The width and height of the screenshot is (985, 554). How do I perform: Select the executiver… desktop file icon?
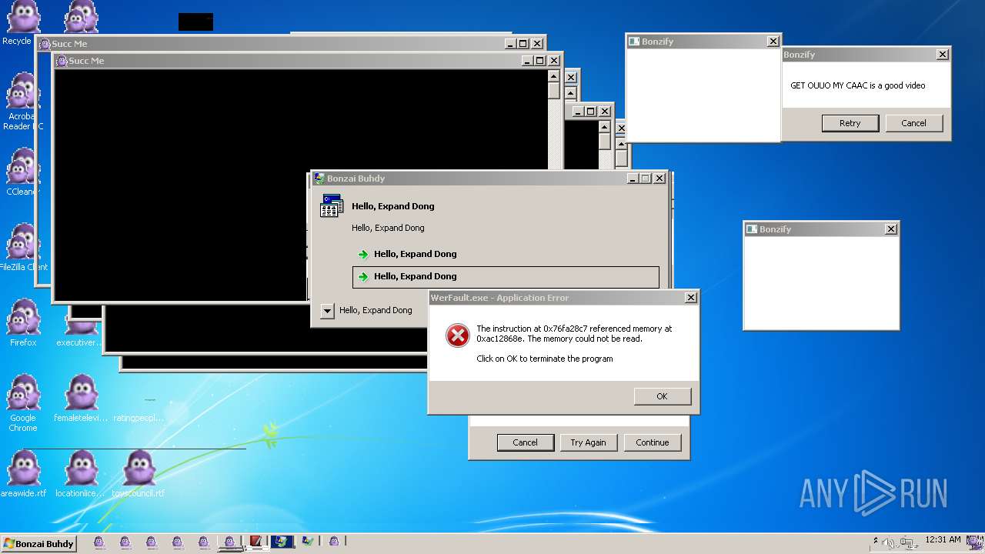click(80, 331)
